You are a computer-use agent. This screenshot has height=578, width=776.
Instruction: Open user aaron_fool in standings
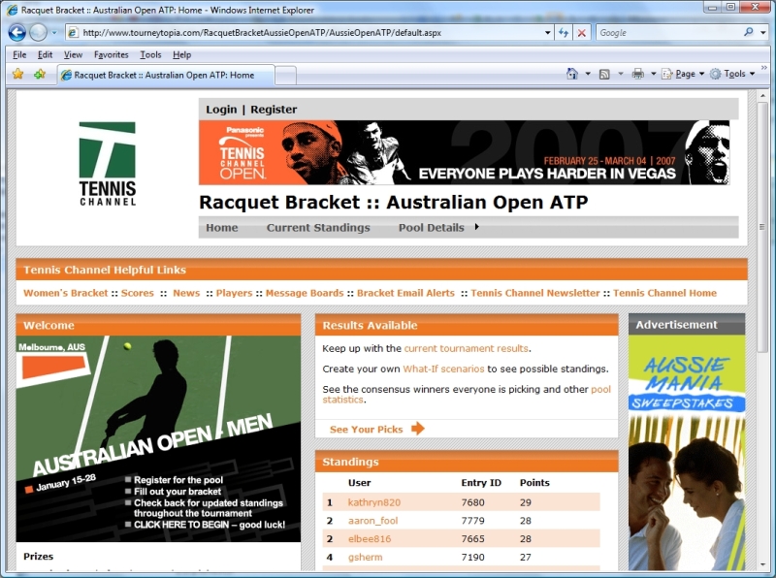[x=372, y=521]
